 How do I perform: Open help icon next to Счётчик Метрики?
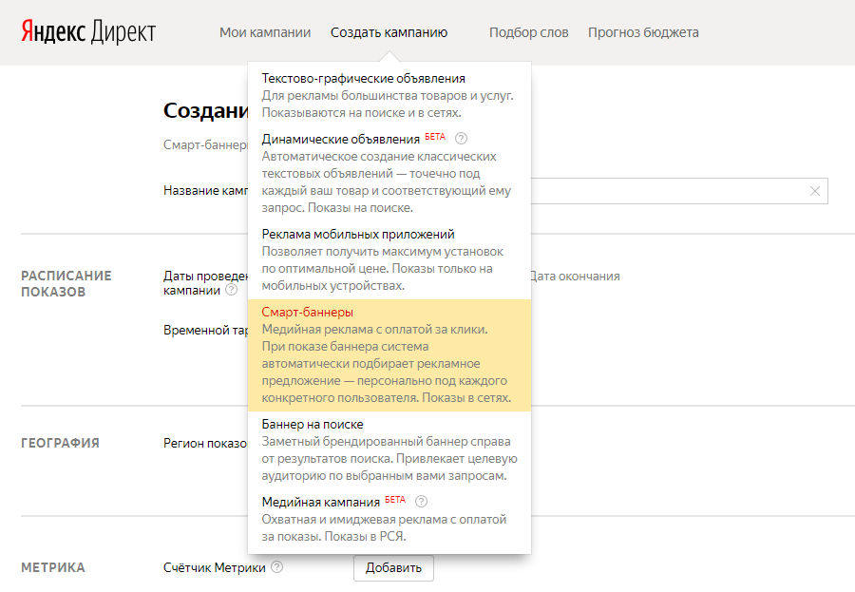click(277, 567)
